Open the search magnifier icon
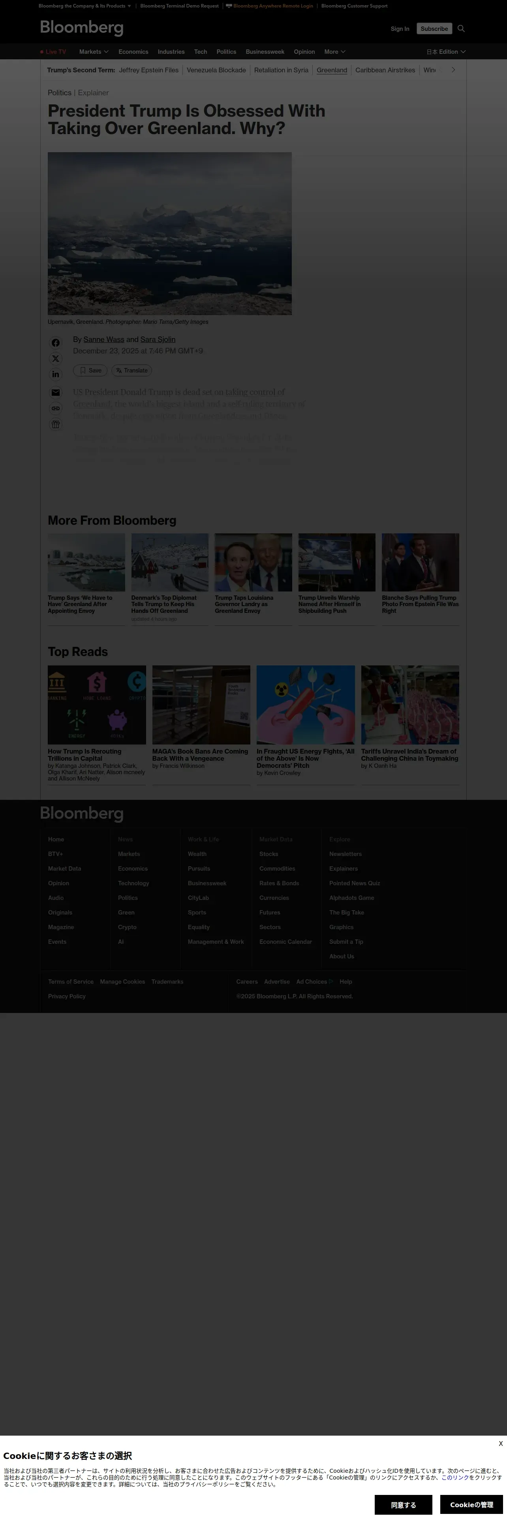This screenshot has width=507, height=1523. click(x=461, y=28)
